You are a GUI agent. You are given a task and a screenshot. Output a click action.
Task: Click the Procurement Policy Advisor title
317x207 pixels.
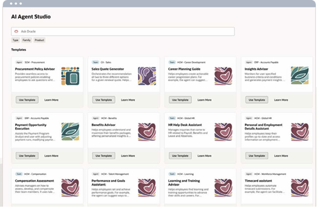click(35, 69)
